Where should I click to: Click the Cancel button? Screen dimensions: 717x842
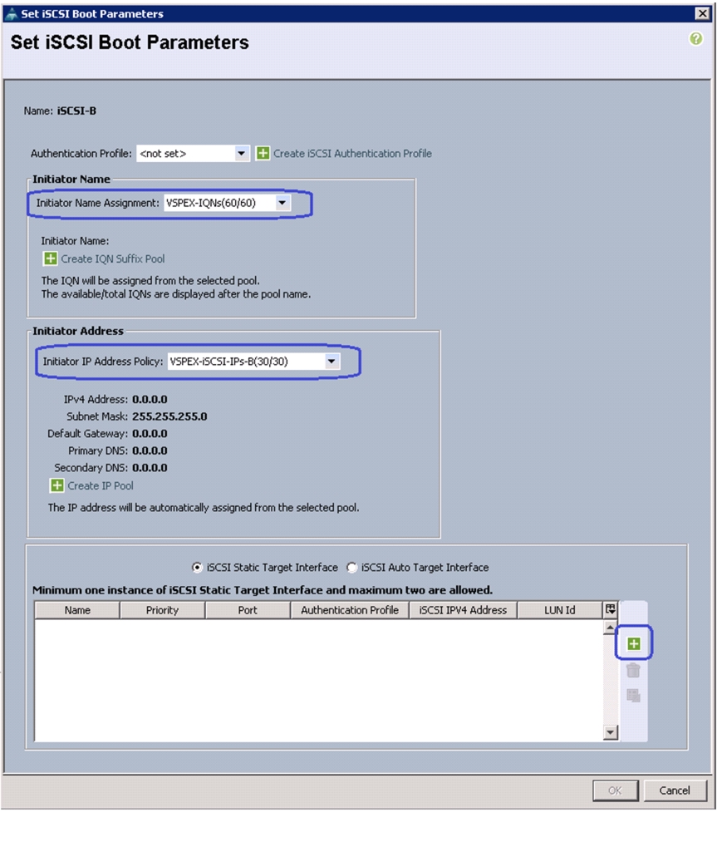(675, 790)
